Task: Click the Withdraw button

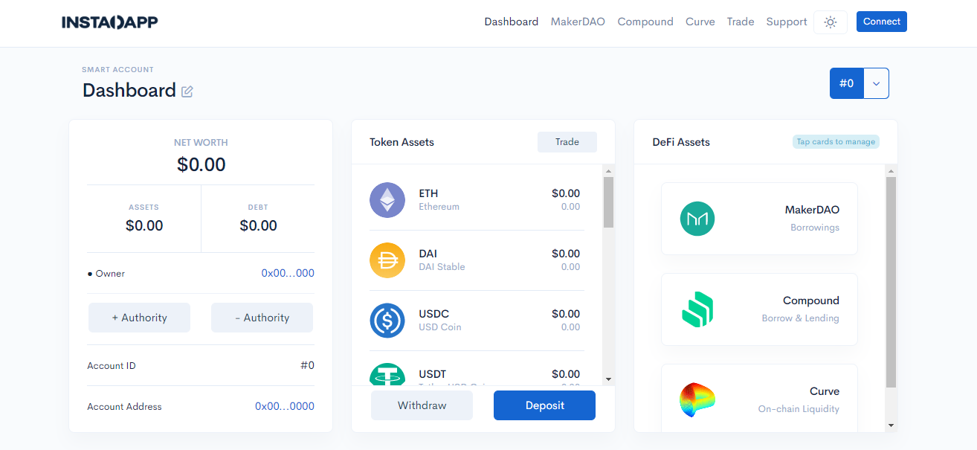Action: 422,405
